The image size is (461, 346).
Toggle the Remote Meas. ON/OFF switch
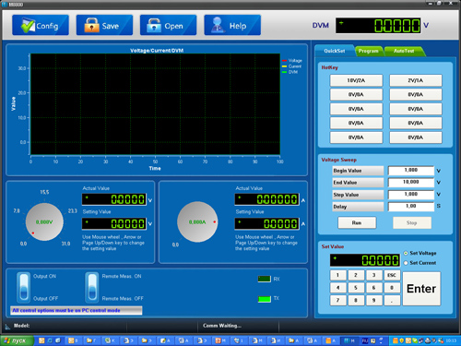coord(92,287)
